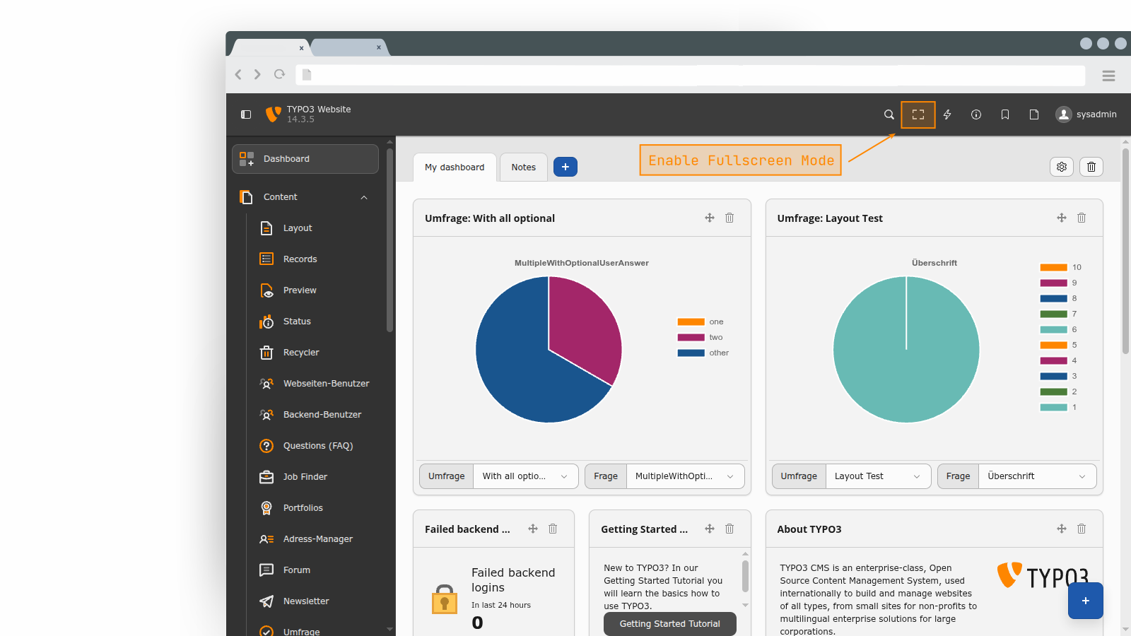The image size is (1131, 636).
Task: Open dashboard settings gear button
Action: click(1062, 167)
